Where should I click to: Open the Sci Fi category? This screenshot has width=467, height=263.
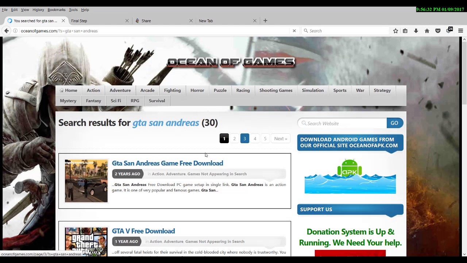click(116, 101)
